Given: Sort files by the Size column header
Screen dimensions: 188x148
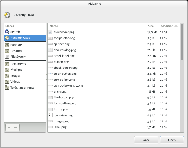Looking at the screenshot, I should click(152, 26).
